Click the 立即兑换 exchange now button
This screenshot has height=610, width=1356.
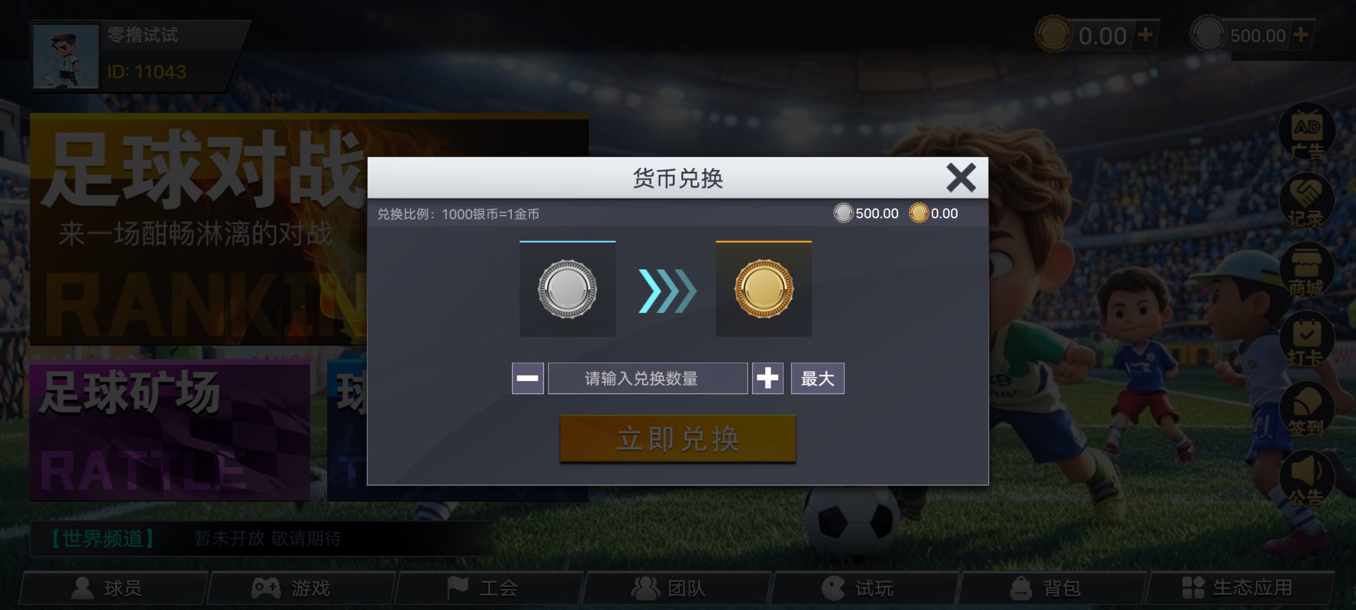point(678,439)
